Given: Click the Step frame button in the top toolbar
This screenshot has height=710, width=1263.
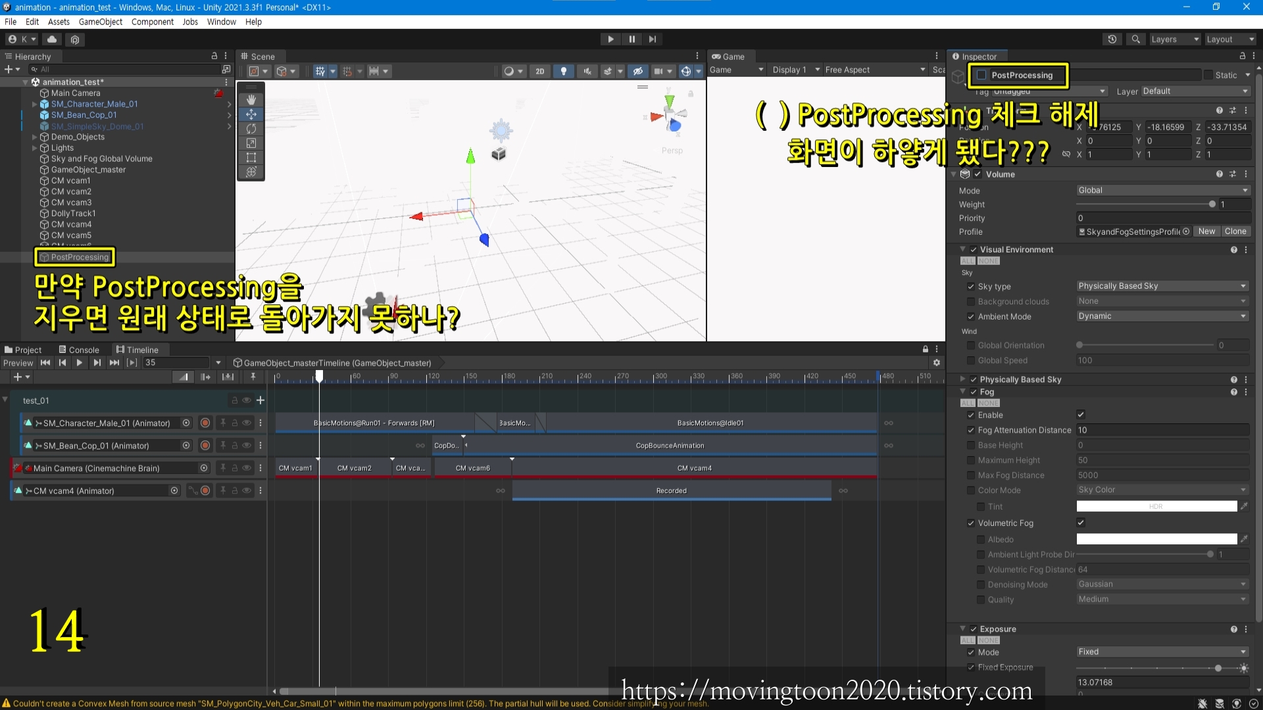Looking at the screenshot, I should pyautogui.click(x=652, y=39).
